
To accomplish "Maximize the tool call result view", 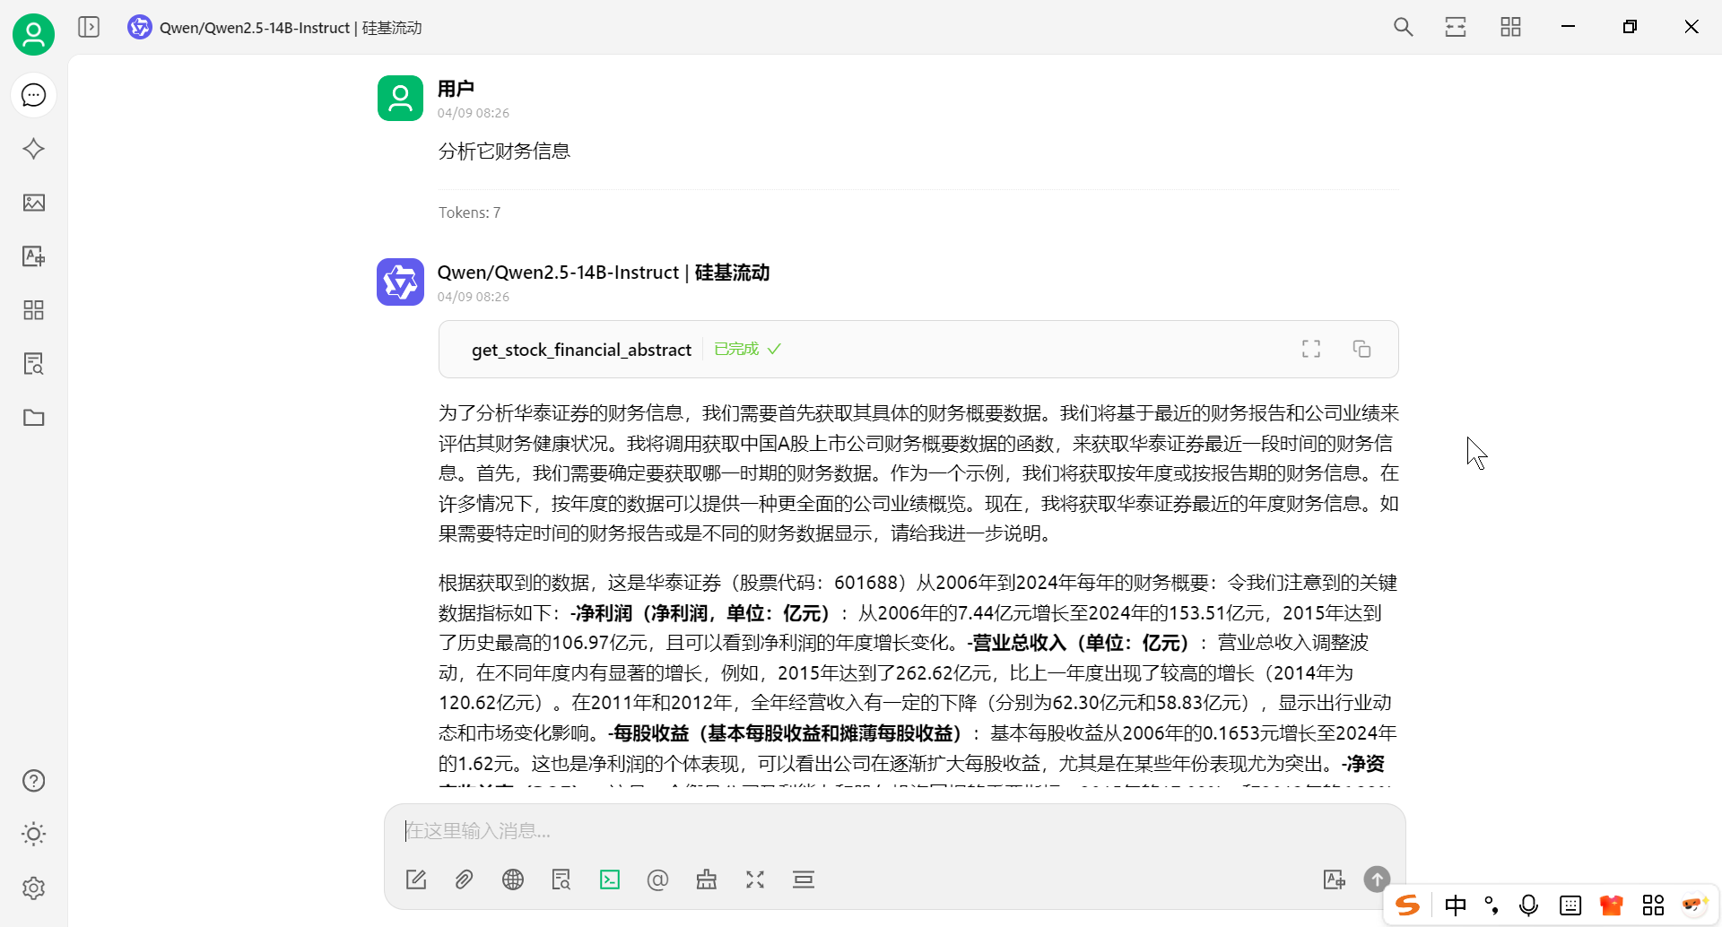I will click(1311, 349).
